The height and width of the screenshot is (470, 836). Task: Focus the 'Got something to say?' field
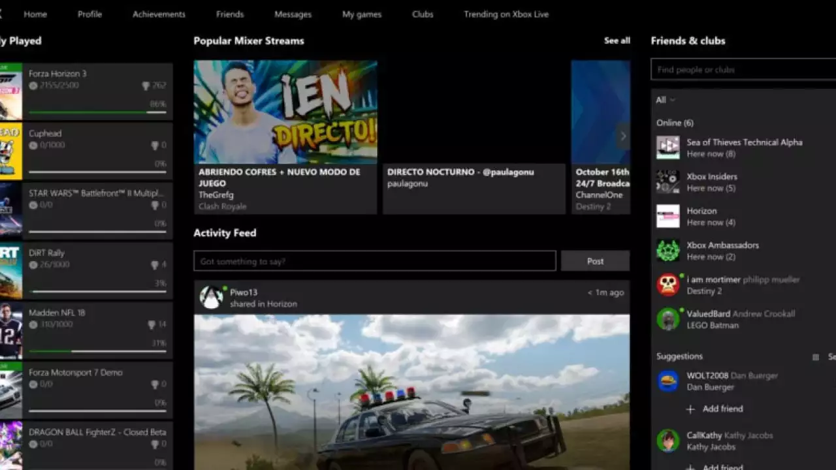(375, 261)
